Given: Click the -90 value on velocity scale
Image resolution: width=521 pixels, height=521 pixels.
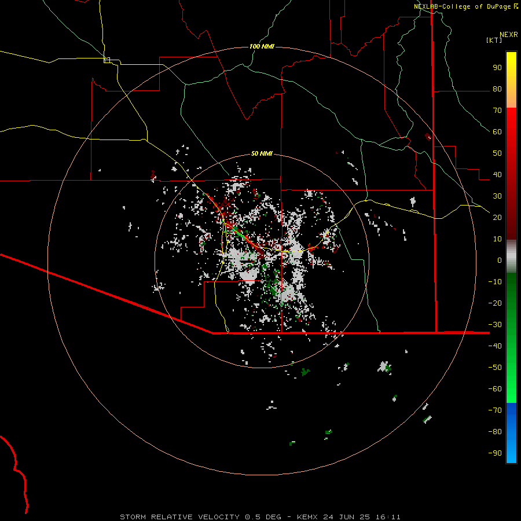Looking at the screenshot, I should [x=495, y=453].
